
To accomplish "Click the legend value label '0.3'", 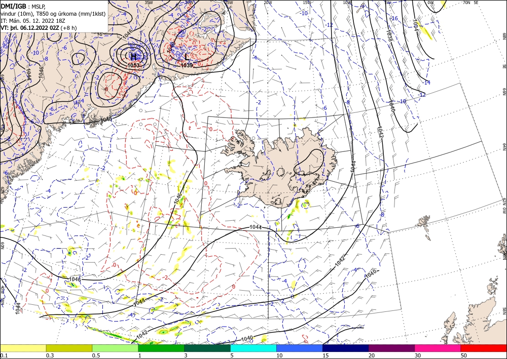I will (50, 355).
